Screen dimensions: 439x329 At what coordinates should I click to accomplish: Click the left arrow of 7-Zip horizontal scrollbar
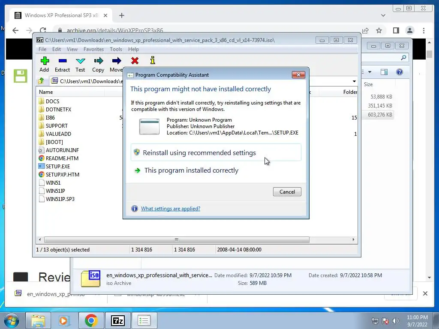point(40,239)
